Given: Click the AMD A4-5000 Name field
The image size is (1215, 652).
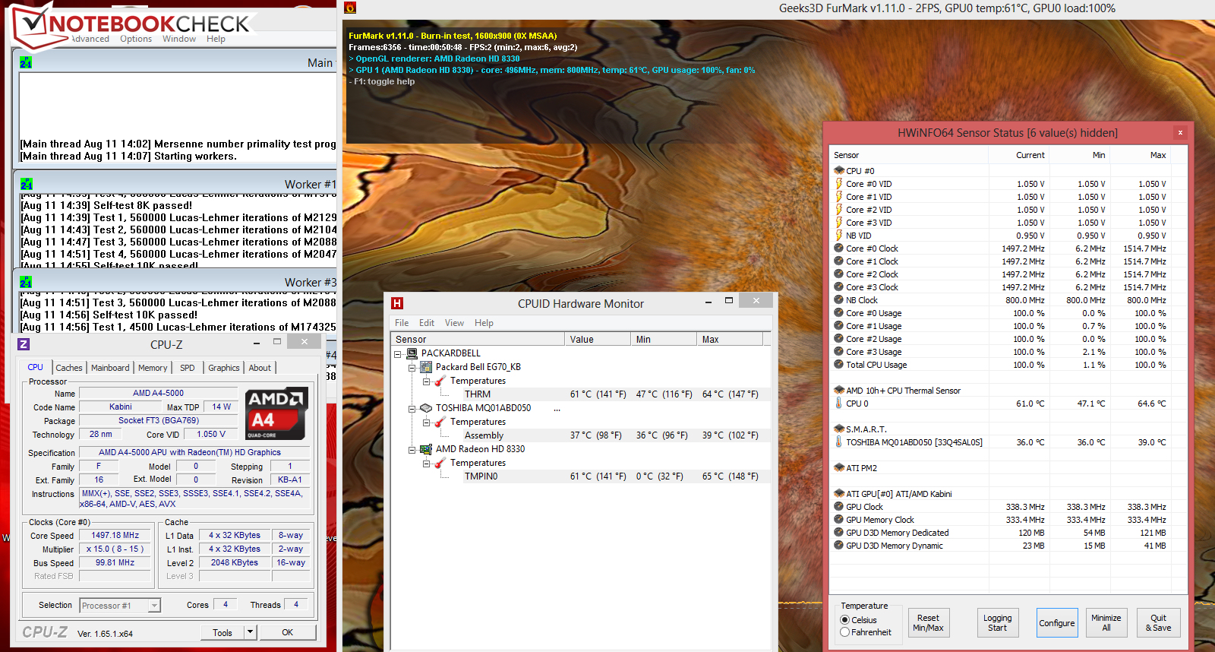Looking at the screenshot, I should 159,394.
